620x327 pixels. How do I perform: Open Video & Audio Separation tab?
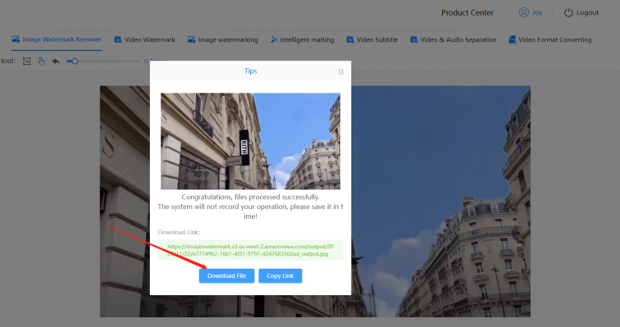point(454,39)
